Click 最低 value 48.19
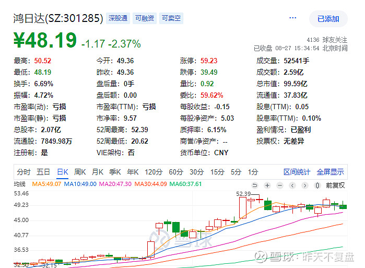The width and height of the screenshot is (365, 268). click(x=43, y=72)
